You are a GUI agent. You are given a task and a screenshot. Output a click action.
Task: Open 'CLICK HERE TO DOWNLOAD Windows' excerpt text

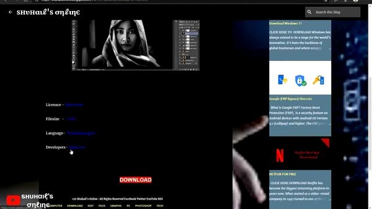300,40
